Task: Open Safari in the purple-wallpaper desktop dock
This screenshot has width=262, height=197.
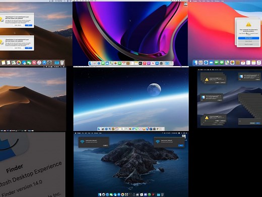Action: pyautogui.click(x=99, y=63)
